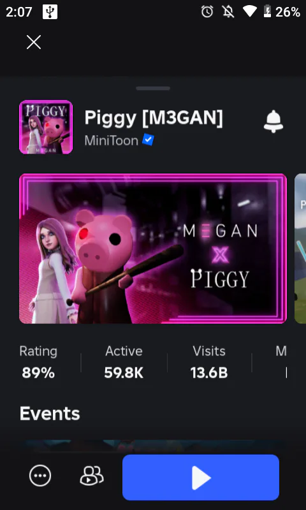The width and height of the screenshot is (306, 510).
Task: Tap the blue verified badge next to MiniToon
Action: point(148,140)
